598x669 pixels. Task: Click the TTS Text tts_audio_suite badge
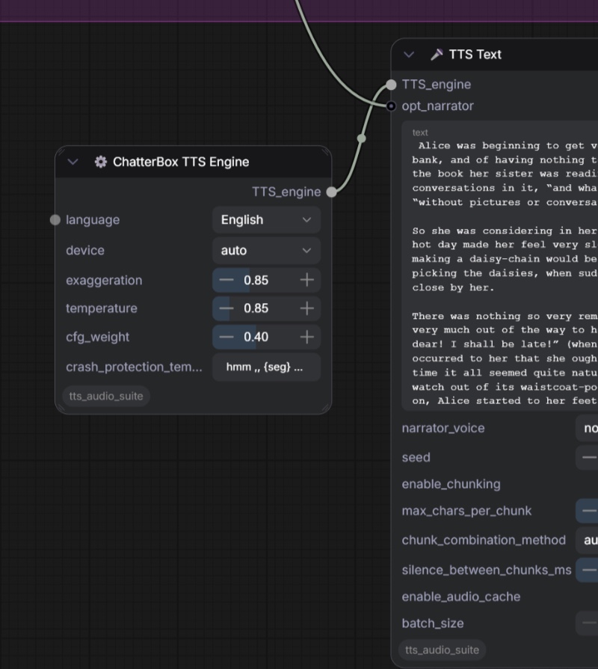click(442, 650)
